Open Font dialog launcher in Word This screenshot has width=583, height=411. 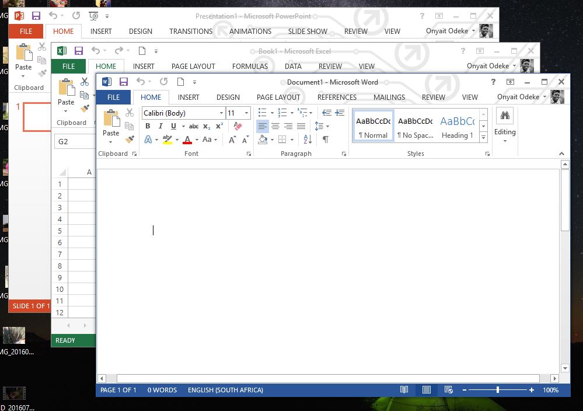coord(249,154)
